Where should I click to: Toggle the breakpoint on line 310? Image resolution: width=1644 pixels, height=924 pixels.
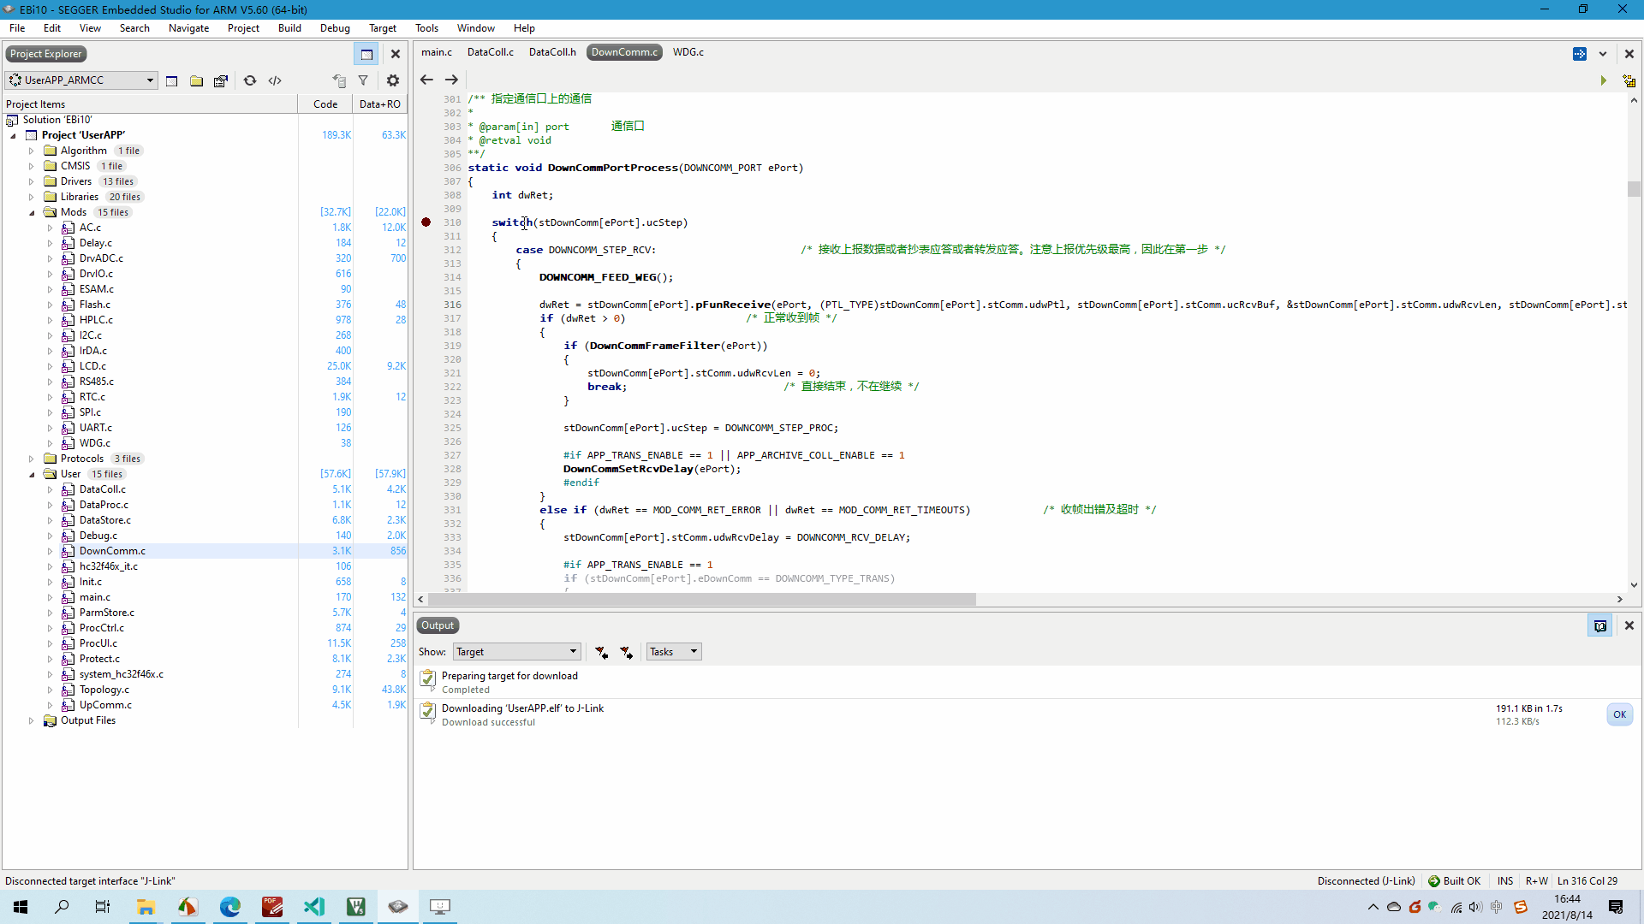click(426, 222)
